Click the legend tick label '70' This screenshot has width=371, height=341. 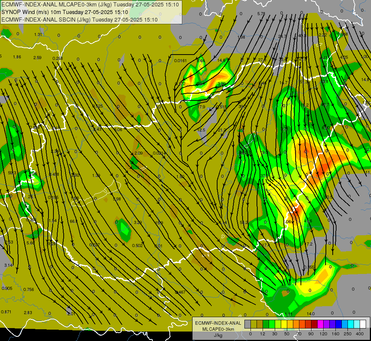click(299, 334)
